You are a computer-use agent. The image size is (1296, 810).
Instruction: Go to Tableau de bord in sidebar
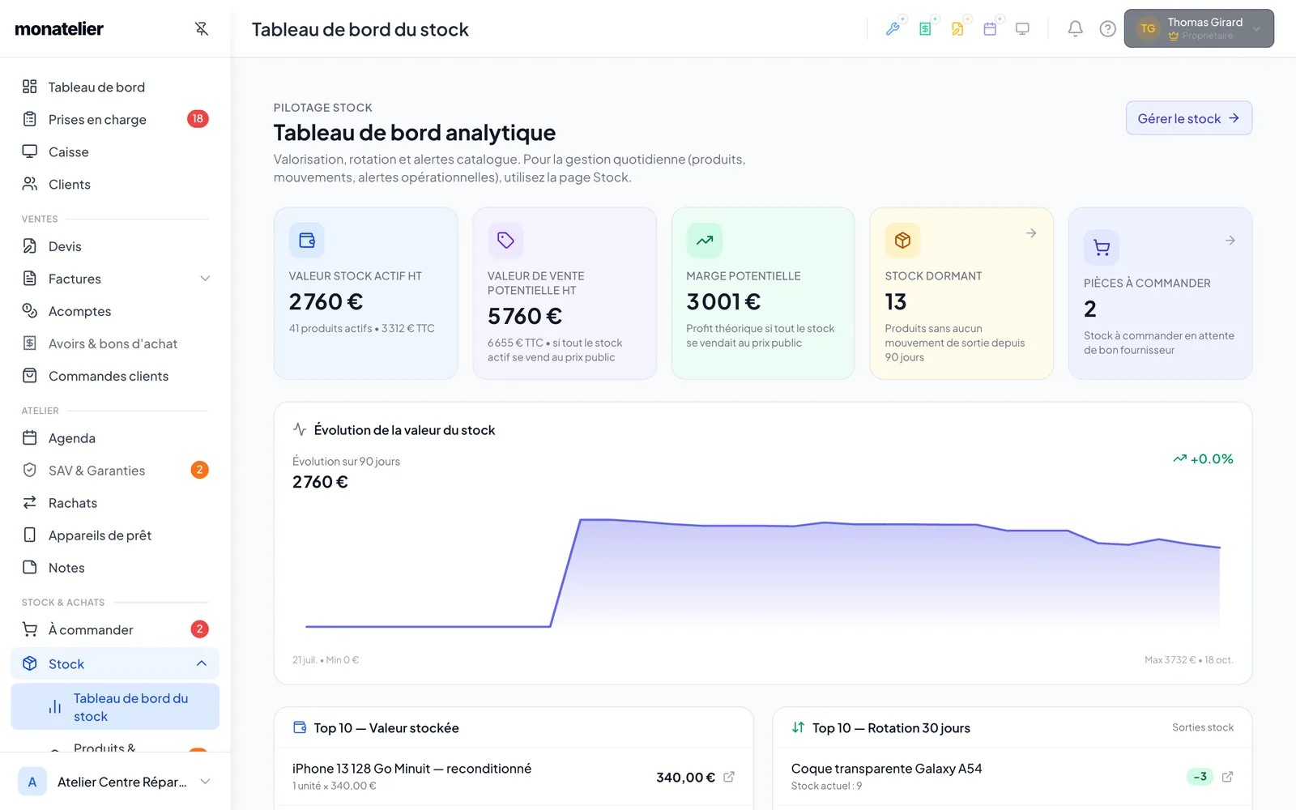[115, 87]
